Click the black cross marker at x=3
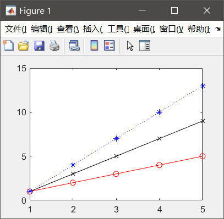 click(x=116, y=156)
